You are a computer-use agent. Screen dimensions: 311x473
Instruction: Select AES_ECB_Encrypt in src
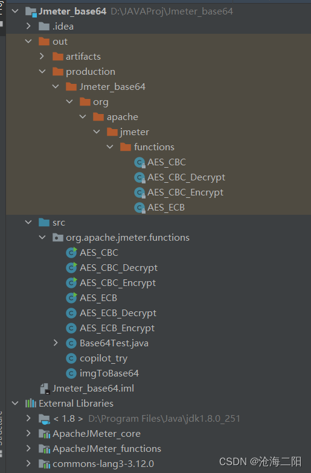pos(117,328)
